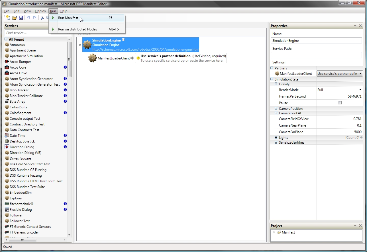This screenshot has width=367, height=252.
Task: Click the Redo arrow toolbar icon
Action: 35,18
